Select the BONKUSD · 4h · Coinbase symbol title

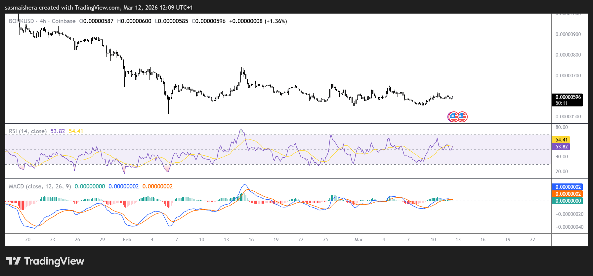[x=42, y=21]
